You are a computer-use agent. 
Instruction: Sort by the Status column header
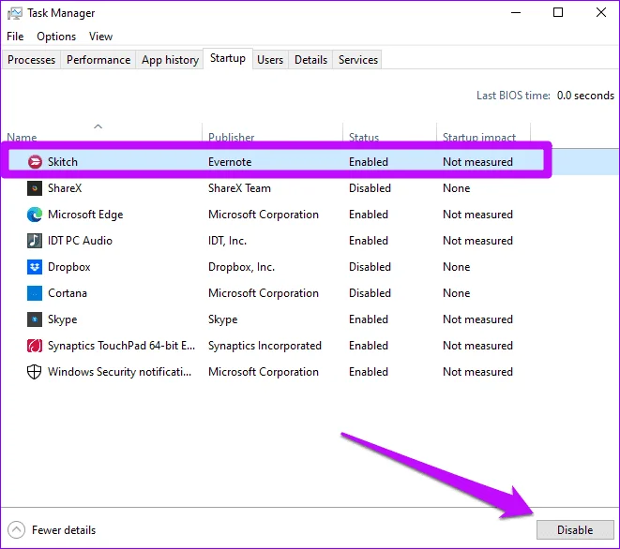[x=364, y=138]
